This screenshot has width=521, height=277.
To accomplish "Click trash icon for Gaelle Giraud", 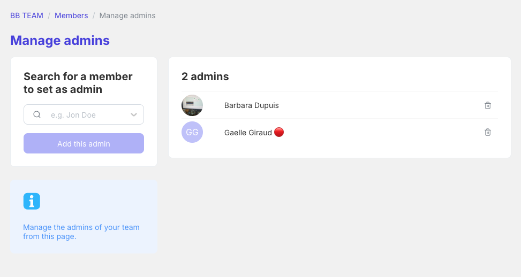I will [487, 132].
